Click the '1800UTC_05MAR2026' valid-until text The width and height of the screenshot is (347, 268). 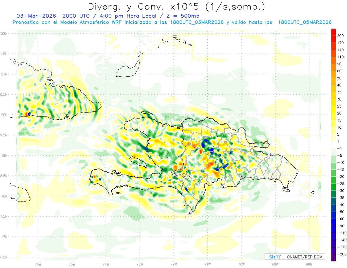[x=305, y=22]
